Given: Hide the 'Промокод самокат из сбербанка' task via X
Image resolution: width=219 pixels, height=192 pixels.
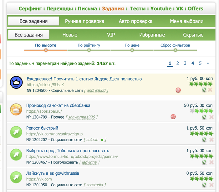Looking at the screenshot, I should 211,117.
